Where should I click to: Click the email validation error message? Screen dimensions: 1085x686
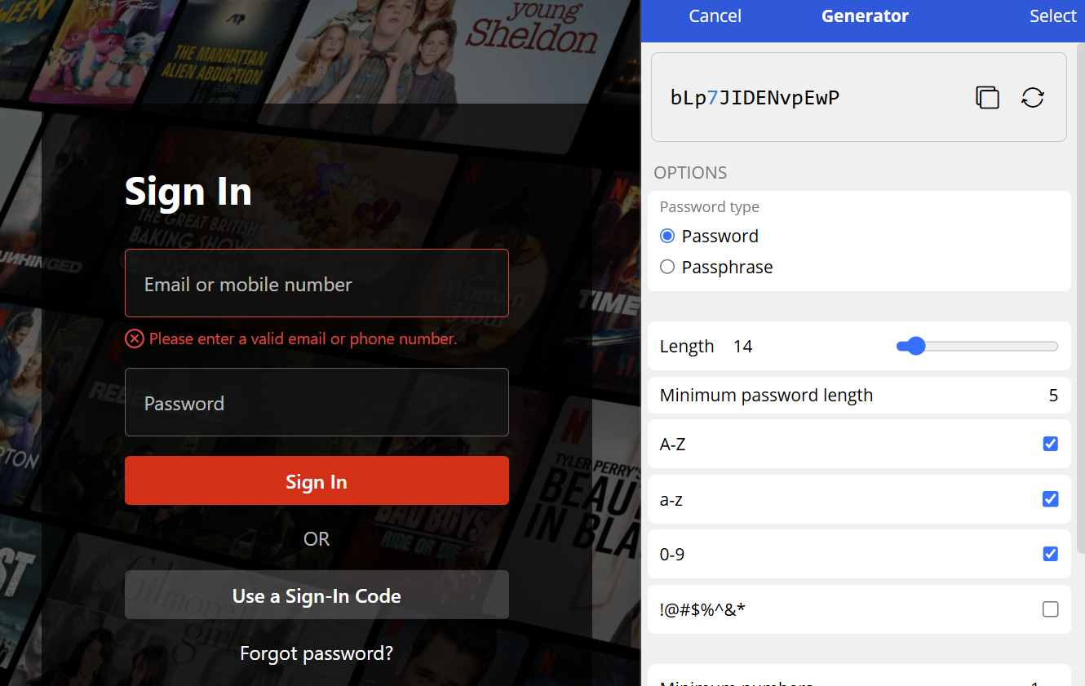pos(303,339)
